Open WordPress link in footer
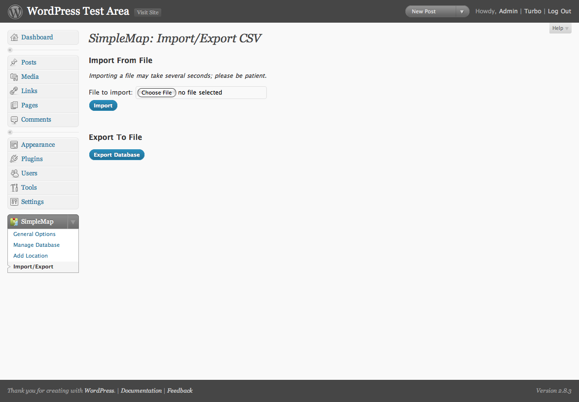The image size is (579, 402). coord(99,391)
